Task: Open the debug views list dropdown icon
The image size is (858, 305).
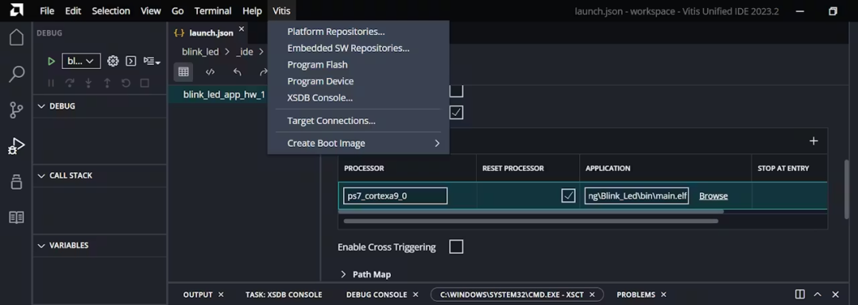Action: pos(152,61)
